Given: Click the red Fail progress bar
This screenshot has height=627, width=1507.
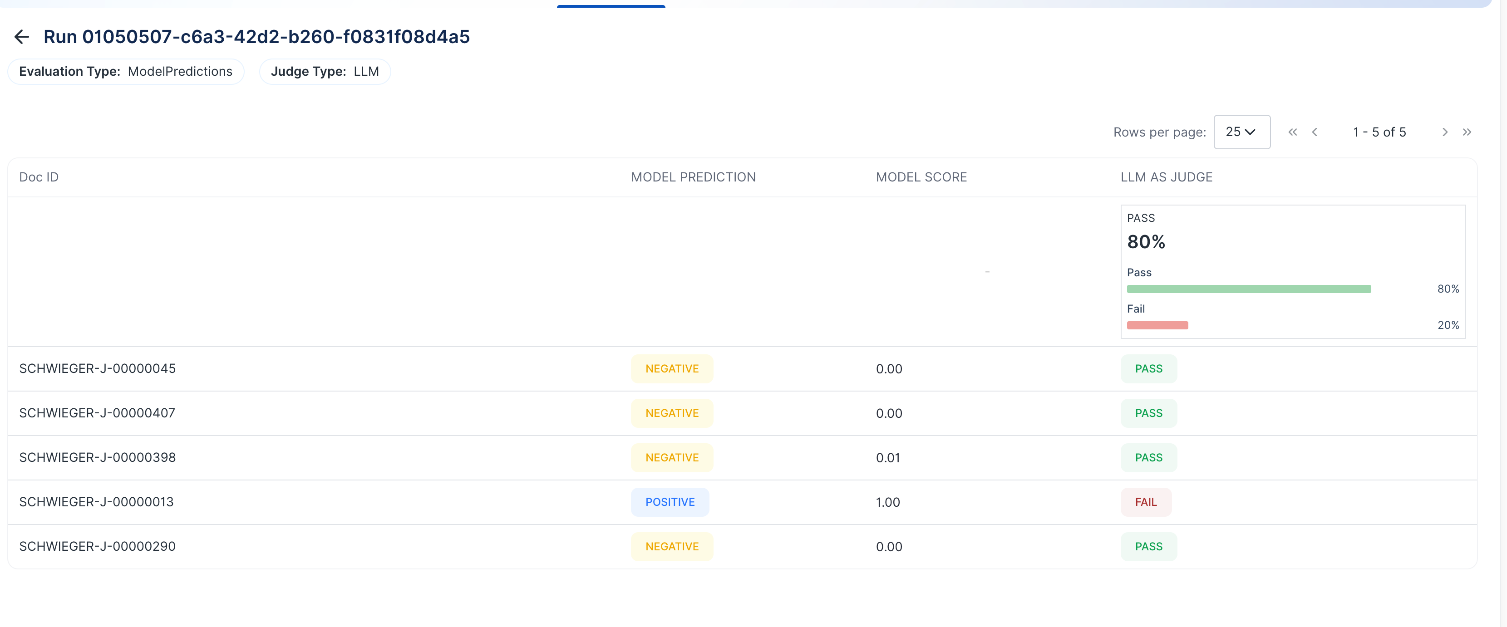Looking at the screenshot, I should pos(1157,325).
